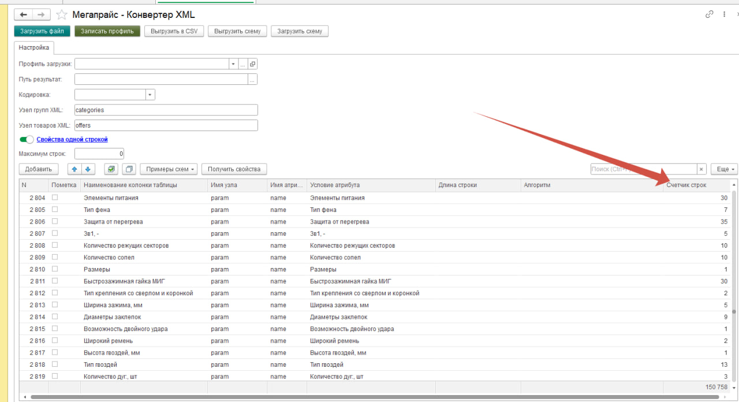The image size is (739, 402).
Task: Click the Загрузить файл button
Action: pos(42,31)
